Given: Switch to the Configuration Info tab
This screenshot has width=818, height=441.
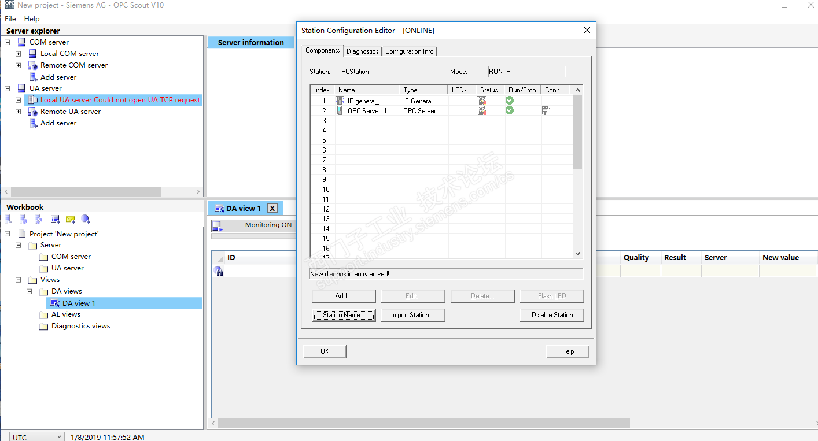Looking at the screenshot, I should 410,51.
